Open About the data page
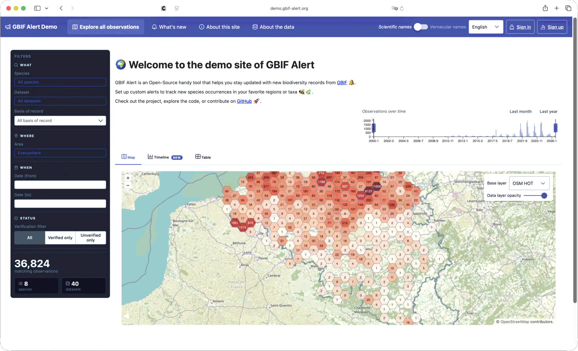The width and height of the screenshot is (578, 351). (x=273, y=27)
